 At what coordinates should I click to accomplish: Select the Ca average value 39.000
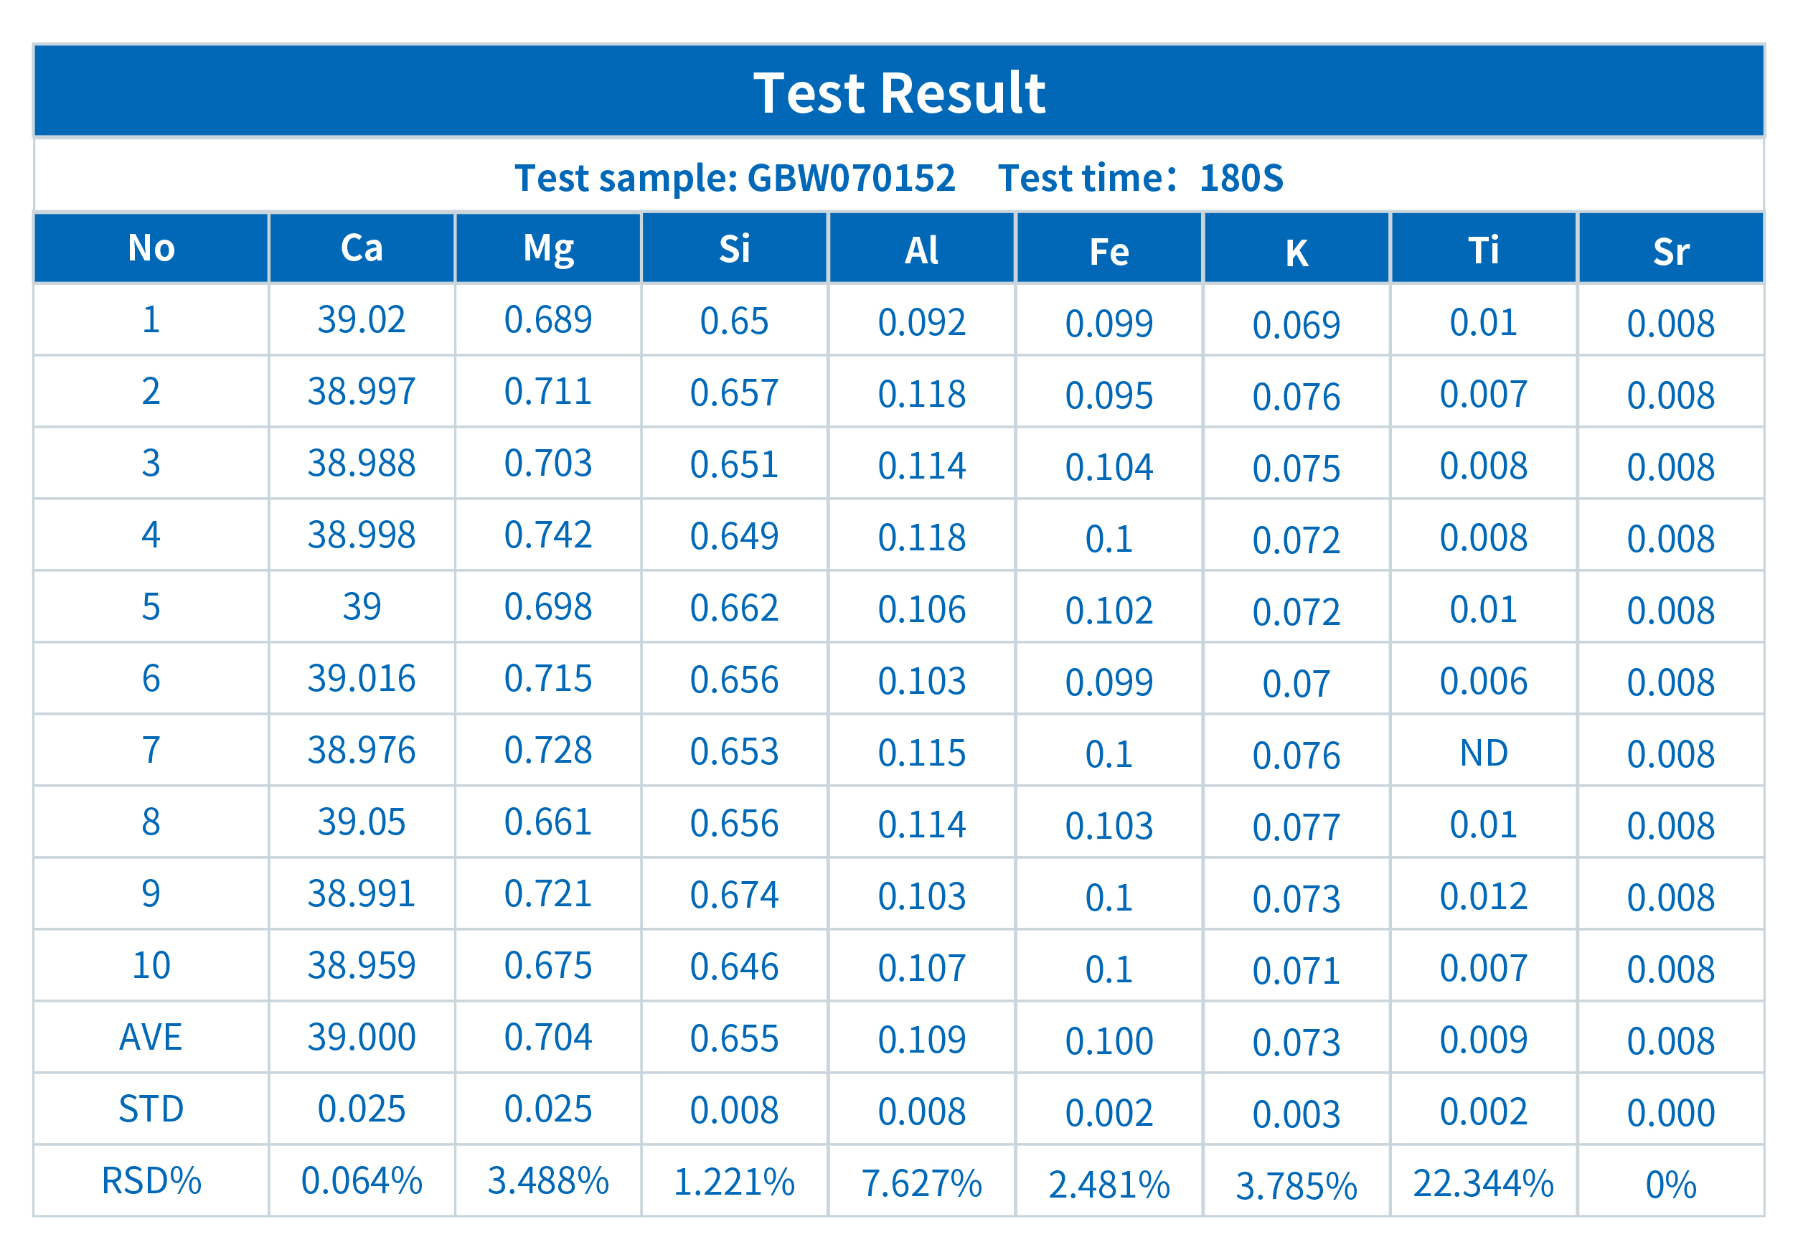361,1037
